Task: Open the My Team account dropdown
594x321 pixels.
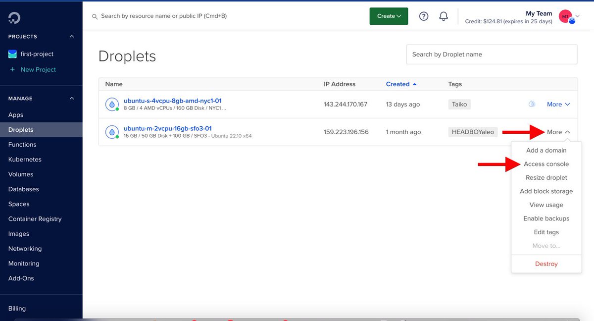Action: click(567, 16)
